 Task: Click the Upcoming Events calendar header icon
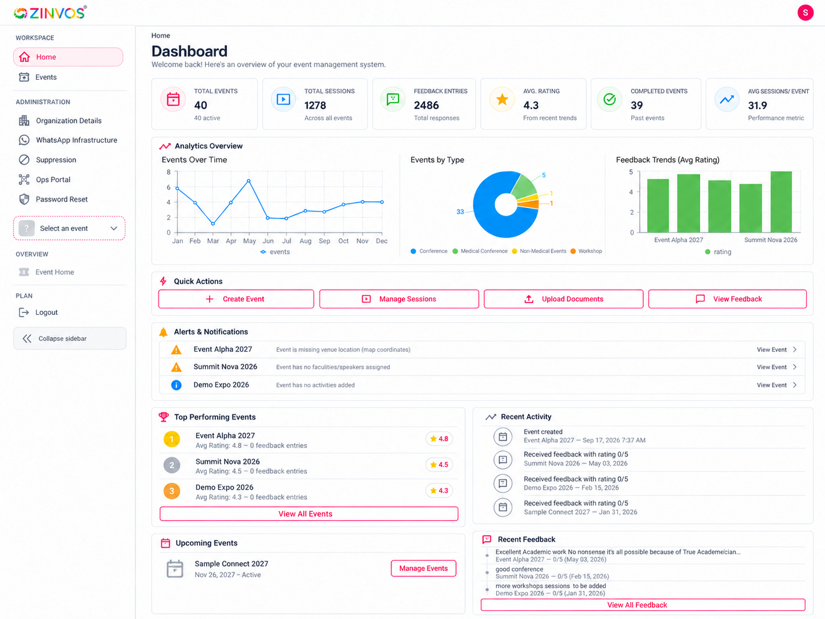click(166, 543)
